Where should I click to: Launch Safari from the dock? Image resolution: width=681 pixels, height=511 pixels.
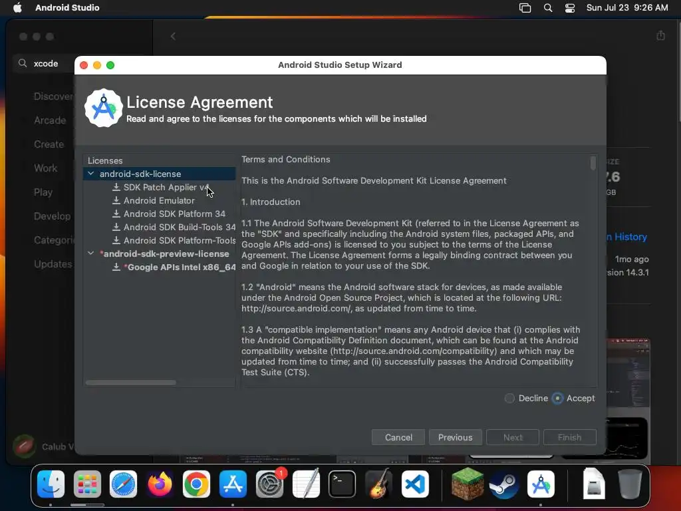(123, 484)
